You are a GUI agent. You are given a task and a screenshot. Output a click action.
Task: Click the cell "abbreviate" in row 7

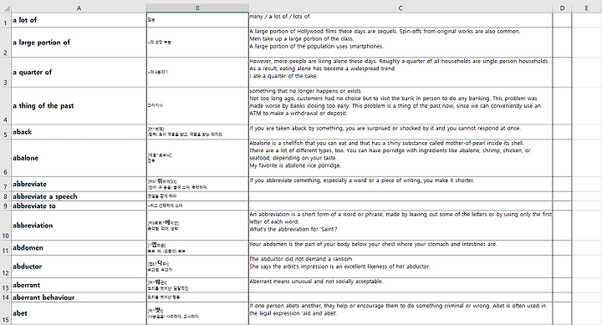pyautogui.click(x=79, y=184)
